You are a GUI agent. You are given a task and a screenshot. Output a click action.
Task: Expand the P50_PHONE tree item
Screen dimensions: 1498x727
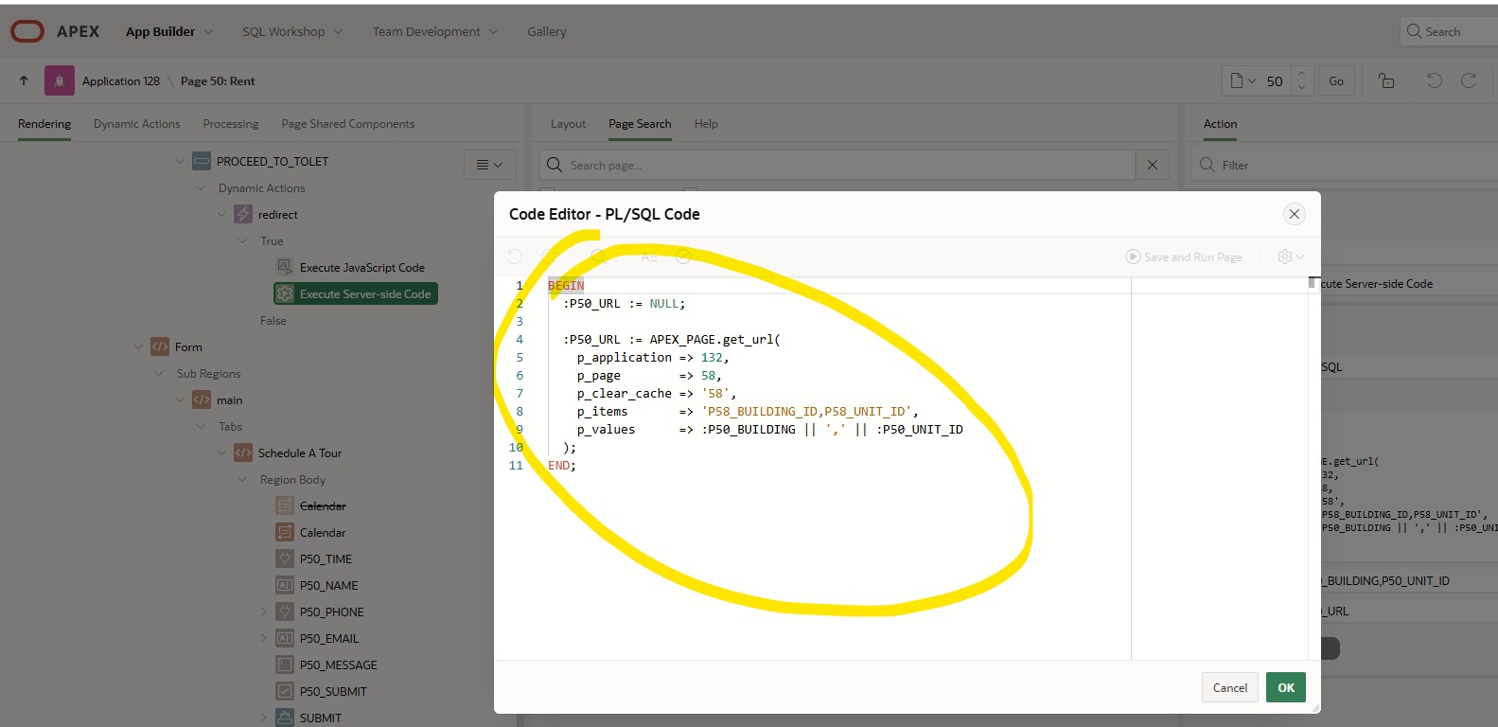264,612
